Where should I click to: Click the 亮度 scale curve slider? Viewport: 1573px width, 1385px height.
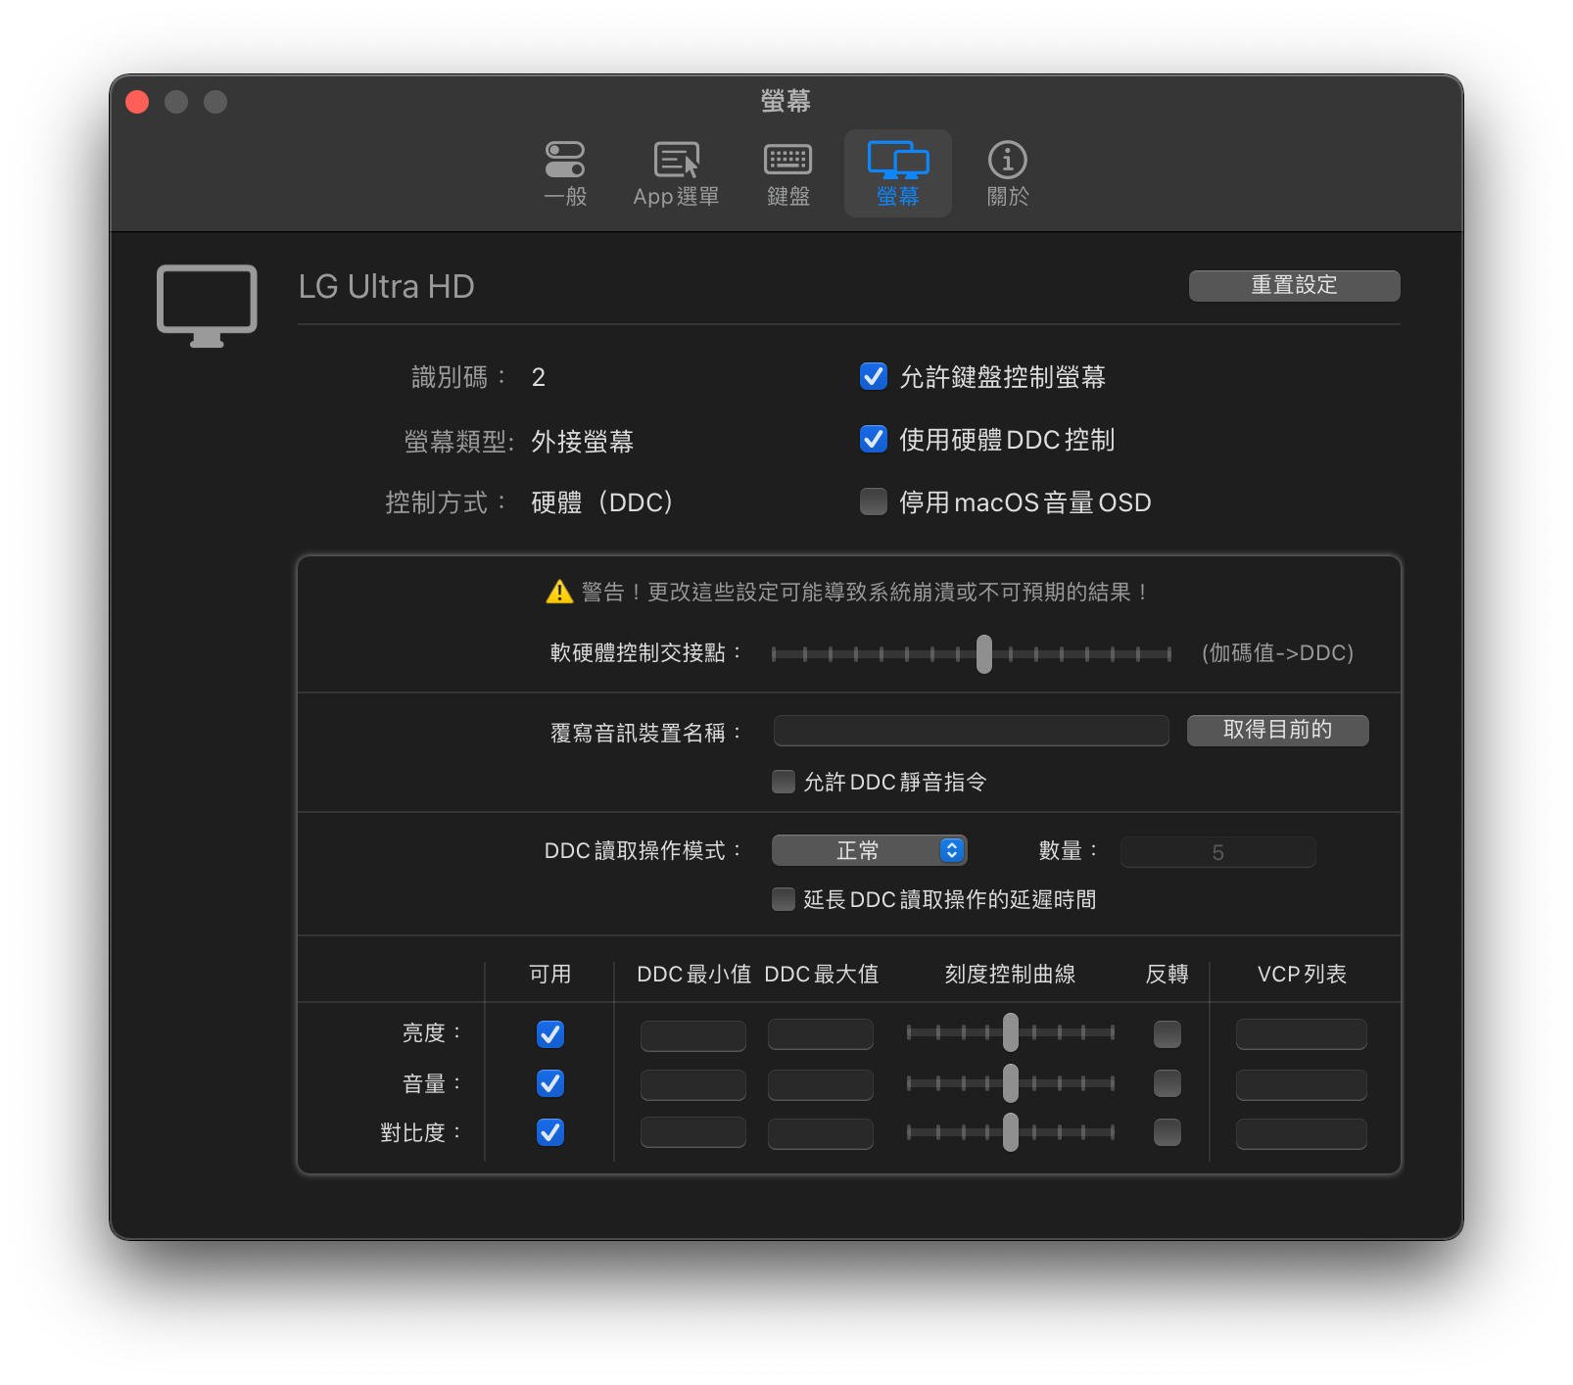tap(1011, 1032)
